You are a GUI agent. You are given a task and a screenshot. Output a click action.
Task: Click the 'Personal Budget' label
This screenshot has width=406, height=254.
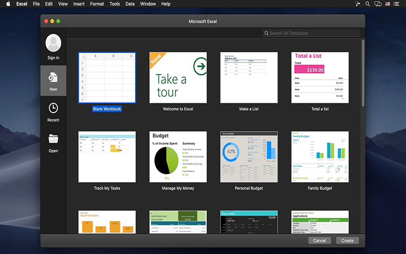(x=249, y=188)
